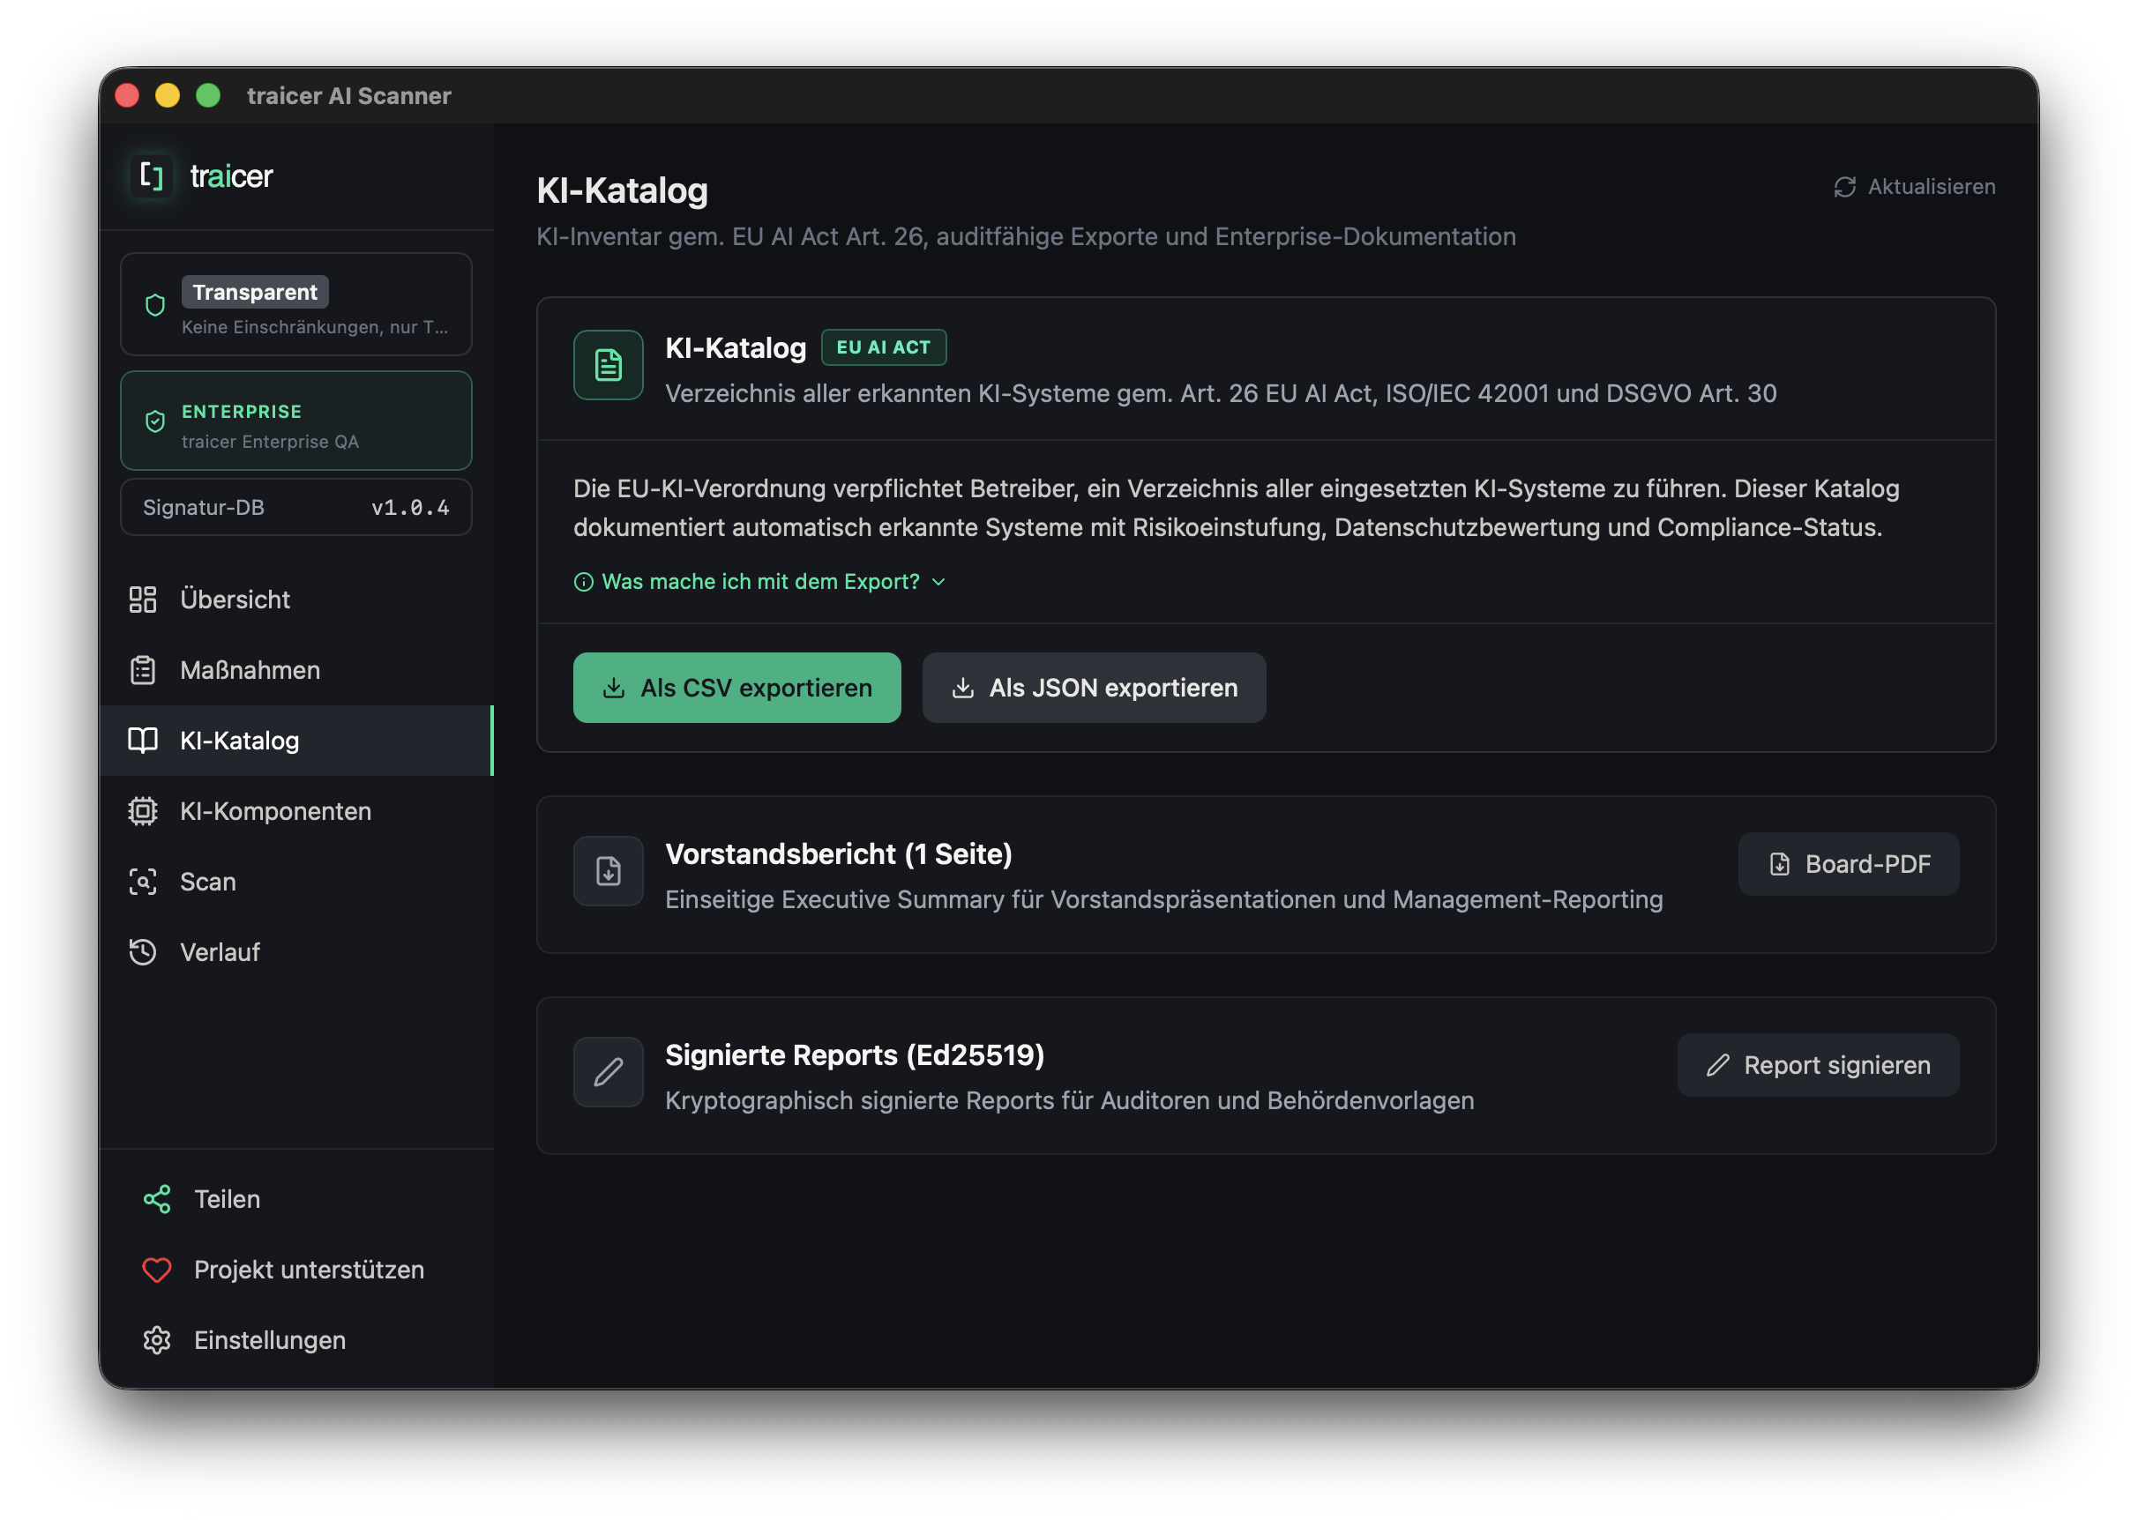Switch to the Scan page
This screenshot has height=1520, width=2138.
pos(295,882)
